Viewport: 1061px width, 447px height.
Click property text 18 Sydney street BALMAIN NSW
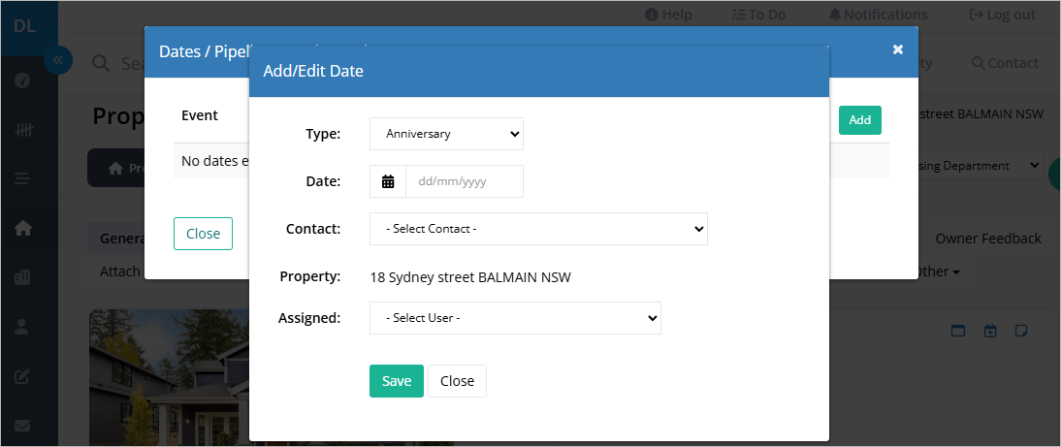(470, 277)
